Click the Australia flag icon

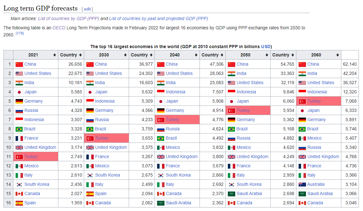click(302, 184)
